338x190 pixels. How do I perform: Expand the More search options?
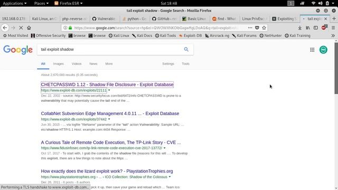pyautogui.click(x=109, y=64)
